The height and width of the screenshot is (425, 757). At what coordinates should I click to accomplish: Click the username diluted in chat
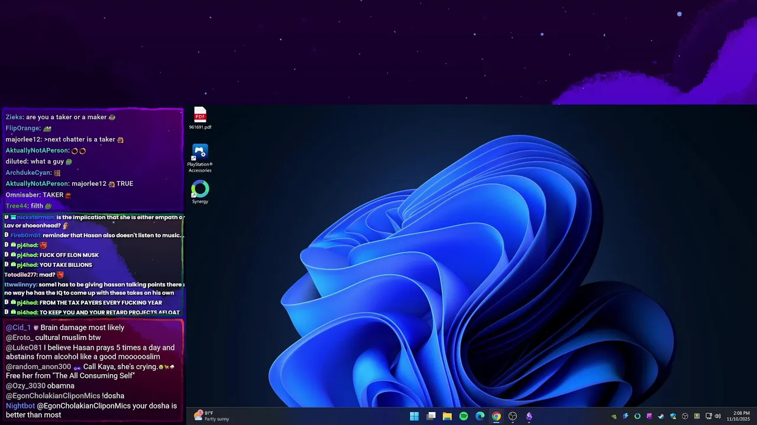[x=16, y=161]
